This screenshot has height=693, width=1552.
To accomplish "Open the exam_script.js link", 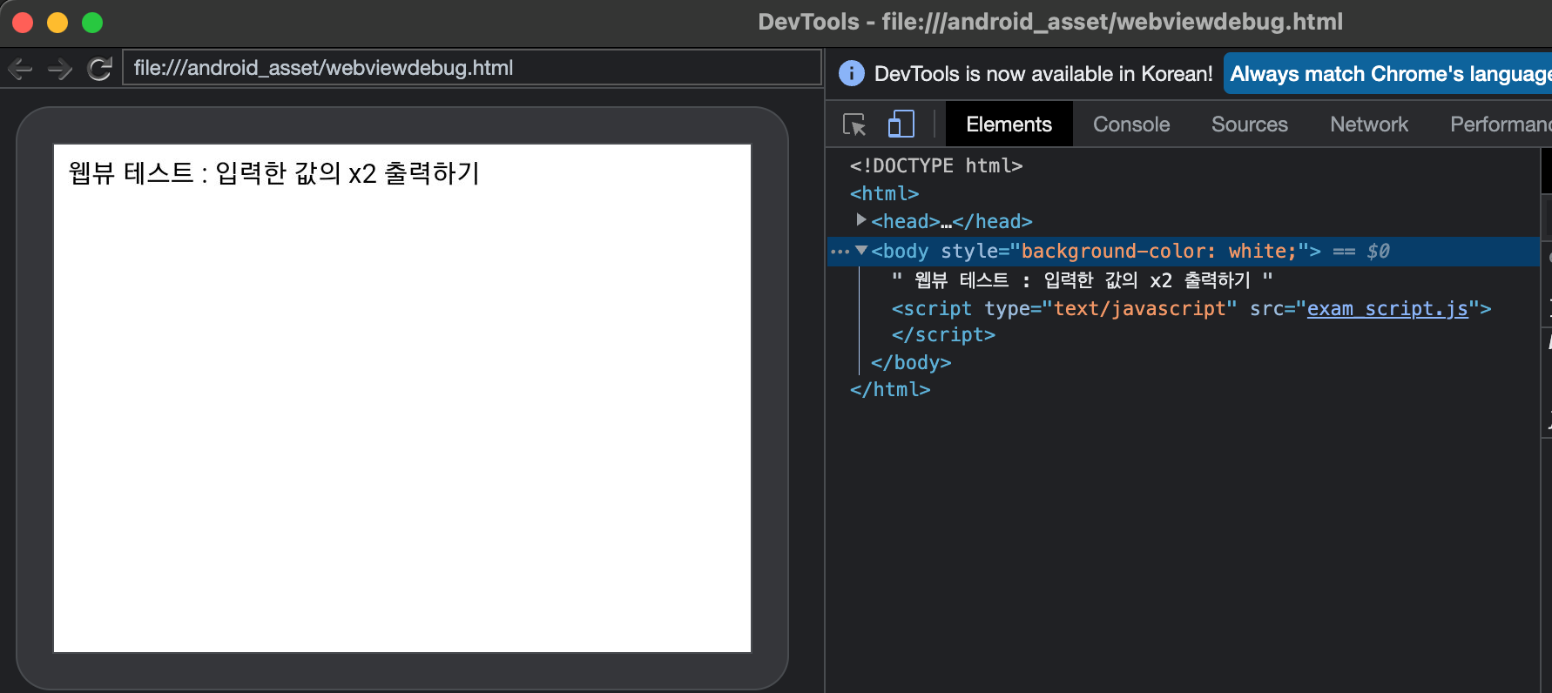I will (1387, 309).
